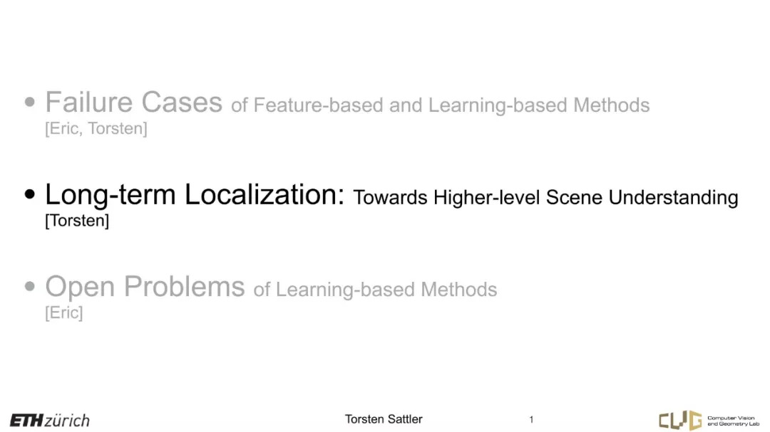
Task: Click the word 'zürich' in logo
Action: click(67, 421)
